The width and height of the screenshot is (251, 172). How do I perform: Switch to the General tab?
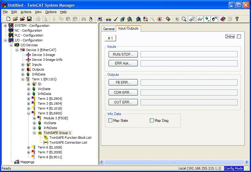click(109, 29)
